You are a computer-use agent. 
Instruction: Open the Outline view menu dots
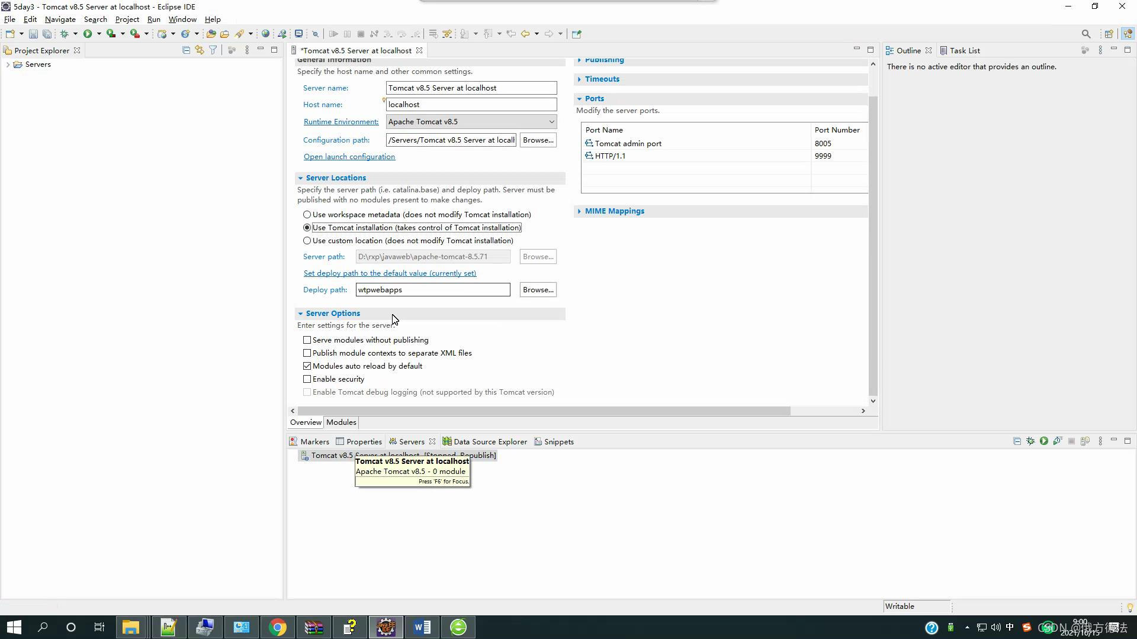(x=1100, y=50)
